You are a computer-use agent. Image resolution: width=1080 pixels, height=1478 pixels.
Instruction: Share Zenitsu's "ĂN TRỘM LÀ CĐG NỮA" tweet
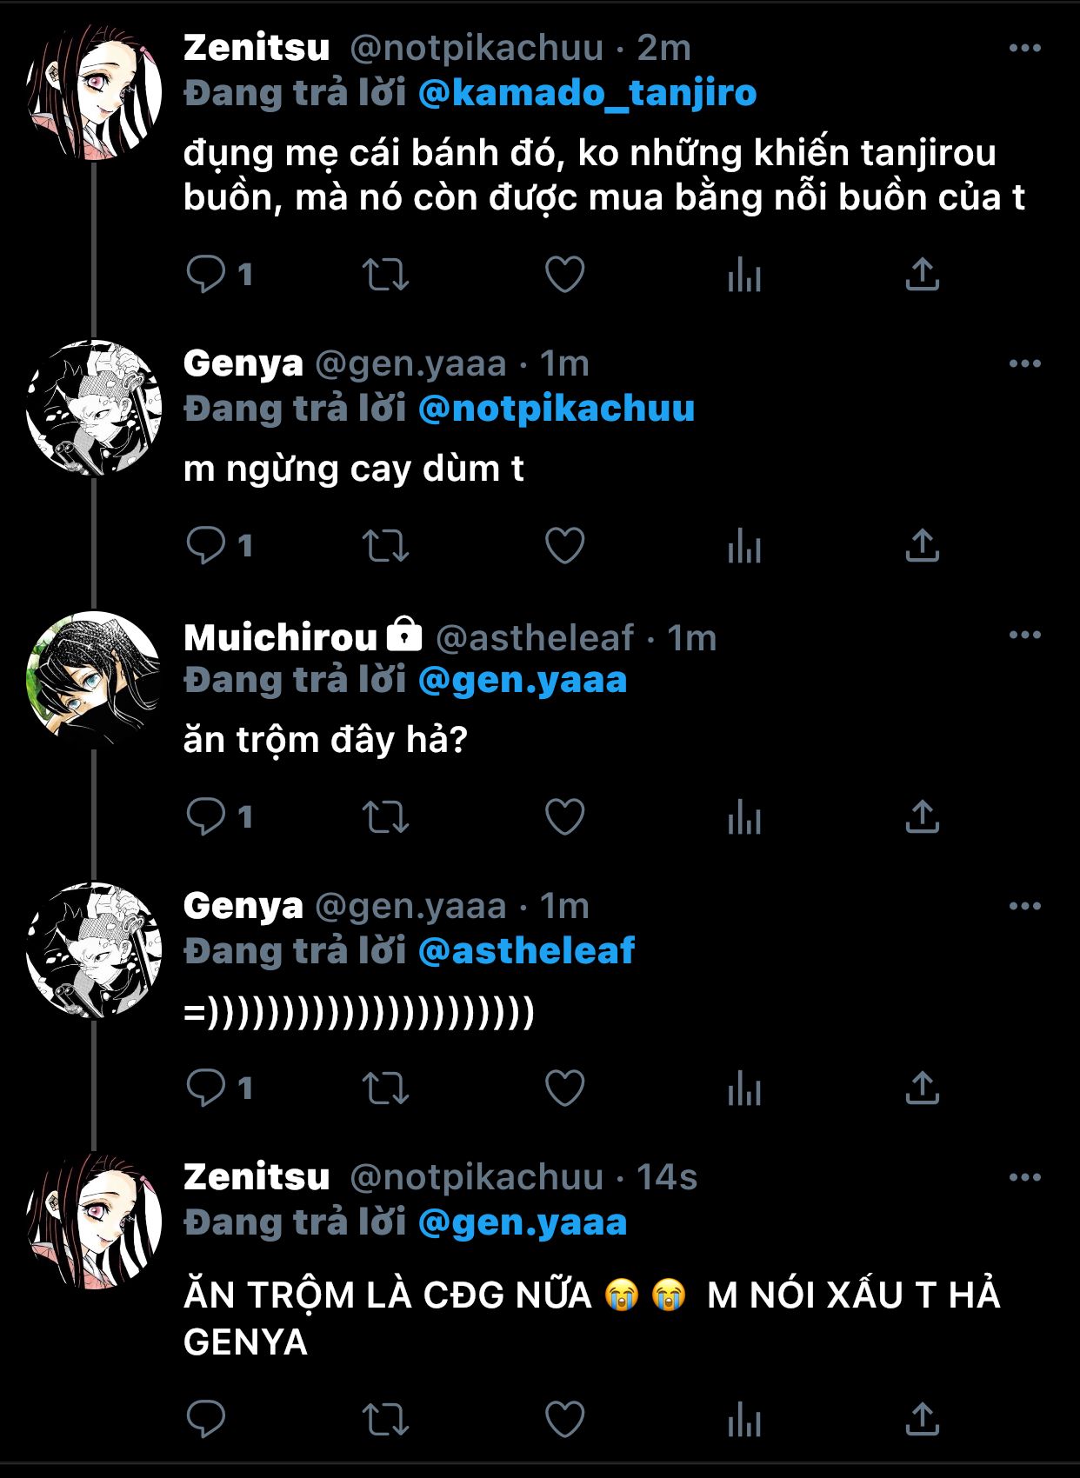(922, 1419)
